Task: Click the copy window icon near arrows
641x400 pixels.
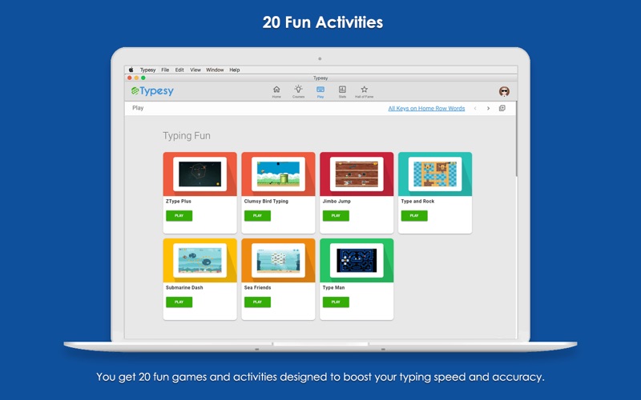Action: coord(502,108)
